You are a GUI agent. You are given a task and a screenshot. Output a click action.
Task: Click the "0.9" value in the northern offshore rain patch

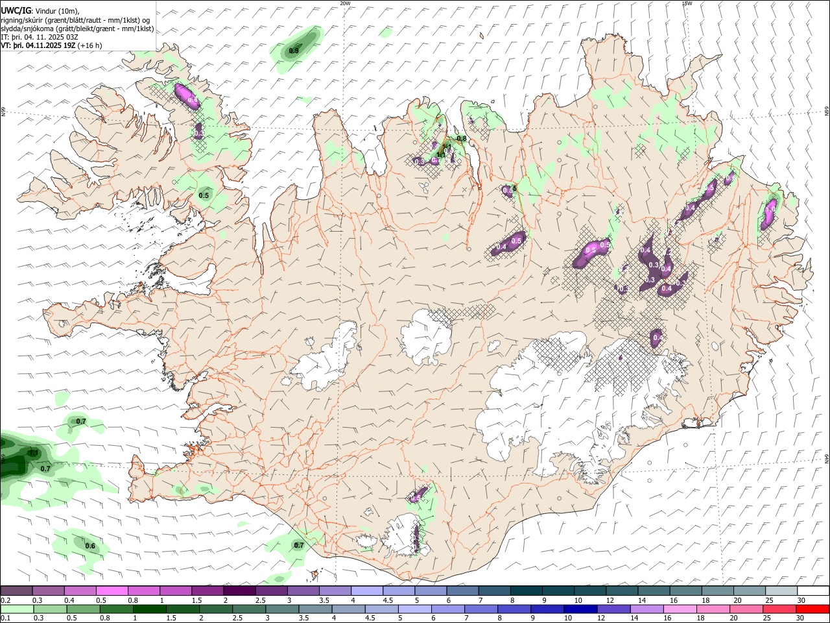click(294, 51)
